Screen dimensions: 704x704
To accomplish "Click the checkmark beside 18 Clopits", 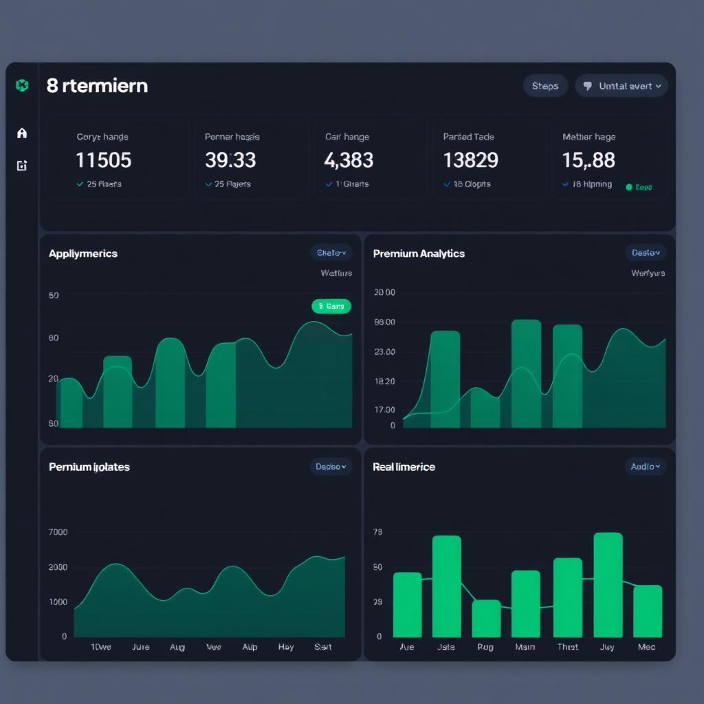I will click(447, 184).
